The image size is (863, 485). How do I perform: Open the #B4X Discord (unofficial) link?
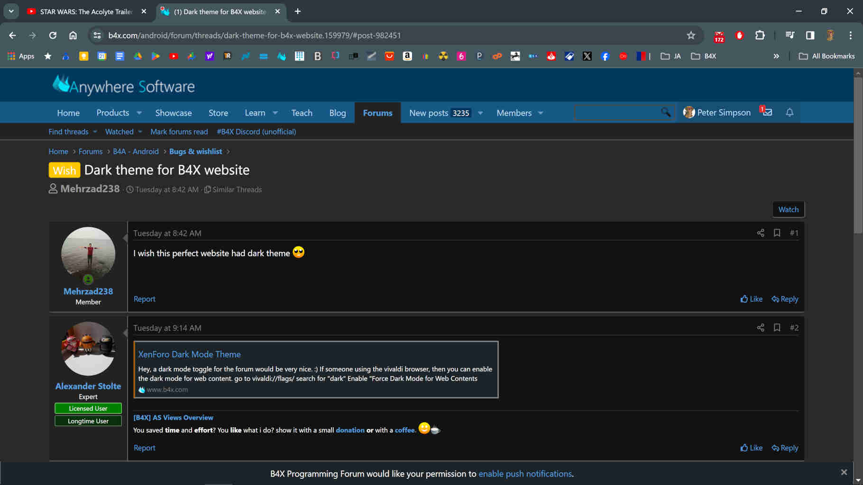tap(256, 132)
